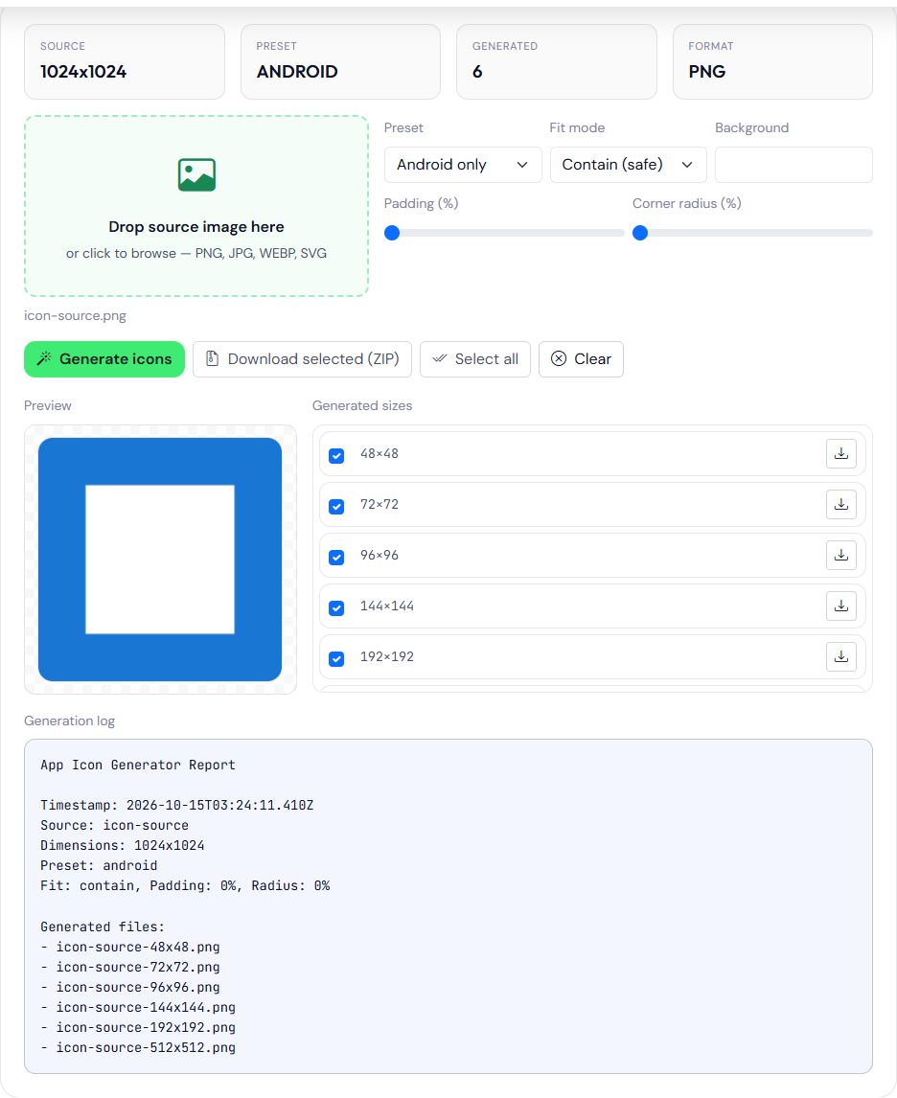Uncheck the 96×96 size checkbox
The width and height of the screenshot is (897, 1098).
[x=336, y=557]
